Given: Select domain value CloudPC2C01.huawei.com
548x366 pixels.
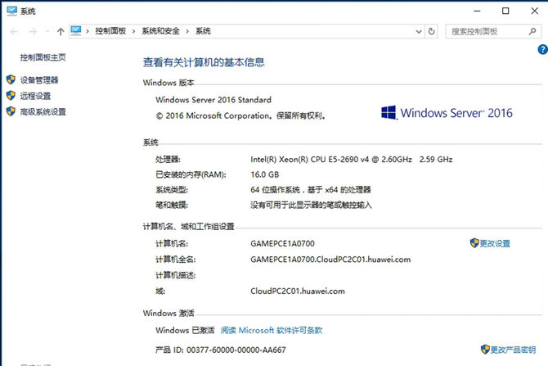Looking at the screenshot, I should click(x=298, y=291).
